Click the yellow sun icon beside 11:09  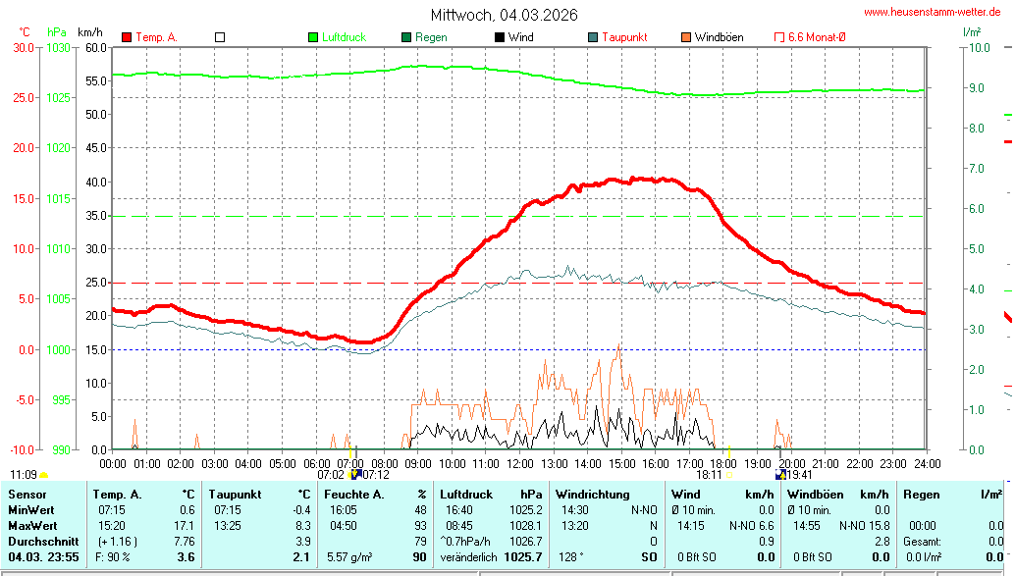[43, 475]
